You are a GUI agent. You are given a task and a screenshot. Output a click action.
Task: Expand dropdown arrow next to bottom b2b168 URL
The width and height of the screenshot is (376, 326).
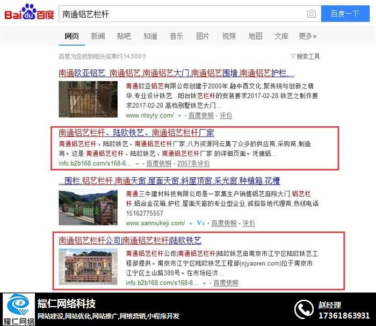(x=204, y=284)
